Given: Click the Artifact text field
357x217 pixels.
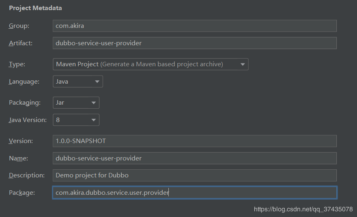Looking at the screenshot, I should click(x=195, y=43).
